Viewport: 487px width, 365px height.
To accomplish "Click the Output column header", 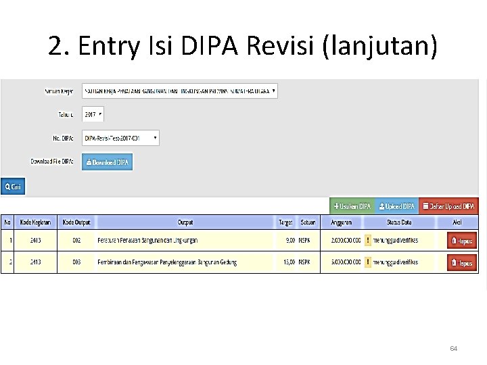I will tap(185, 222).
